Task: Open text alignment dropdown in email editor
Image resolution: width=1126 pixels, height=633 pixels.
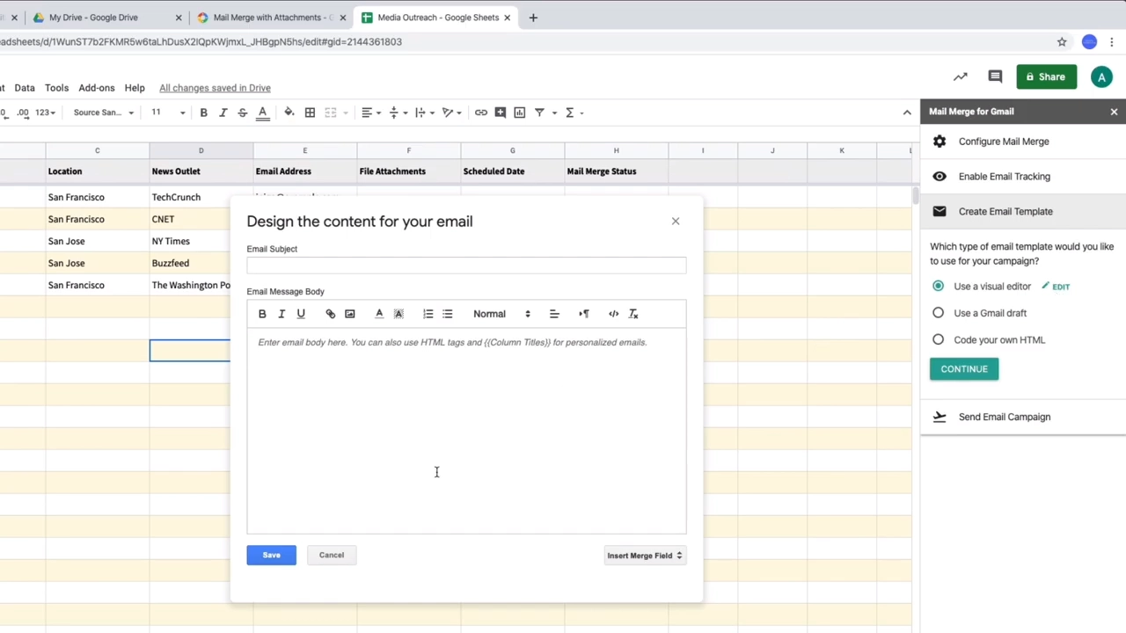Action: [x=554, y=314]
